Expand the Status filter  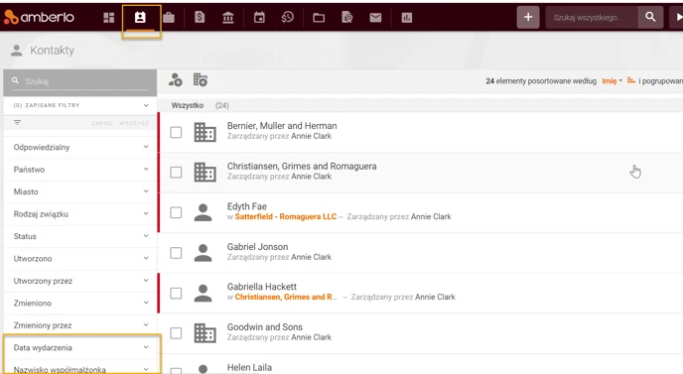point(80,236)
